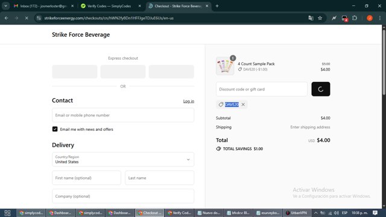Click the address bar URL

coord(109,18)
